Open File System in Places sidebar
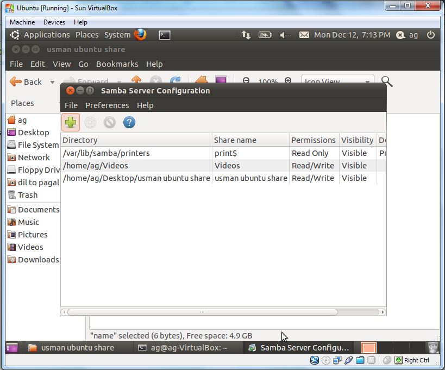445x370 pixels. coord(33,145)
